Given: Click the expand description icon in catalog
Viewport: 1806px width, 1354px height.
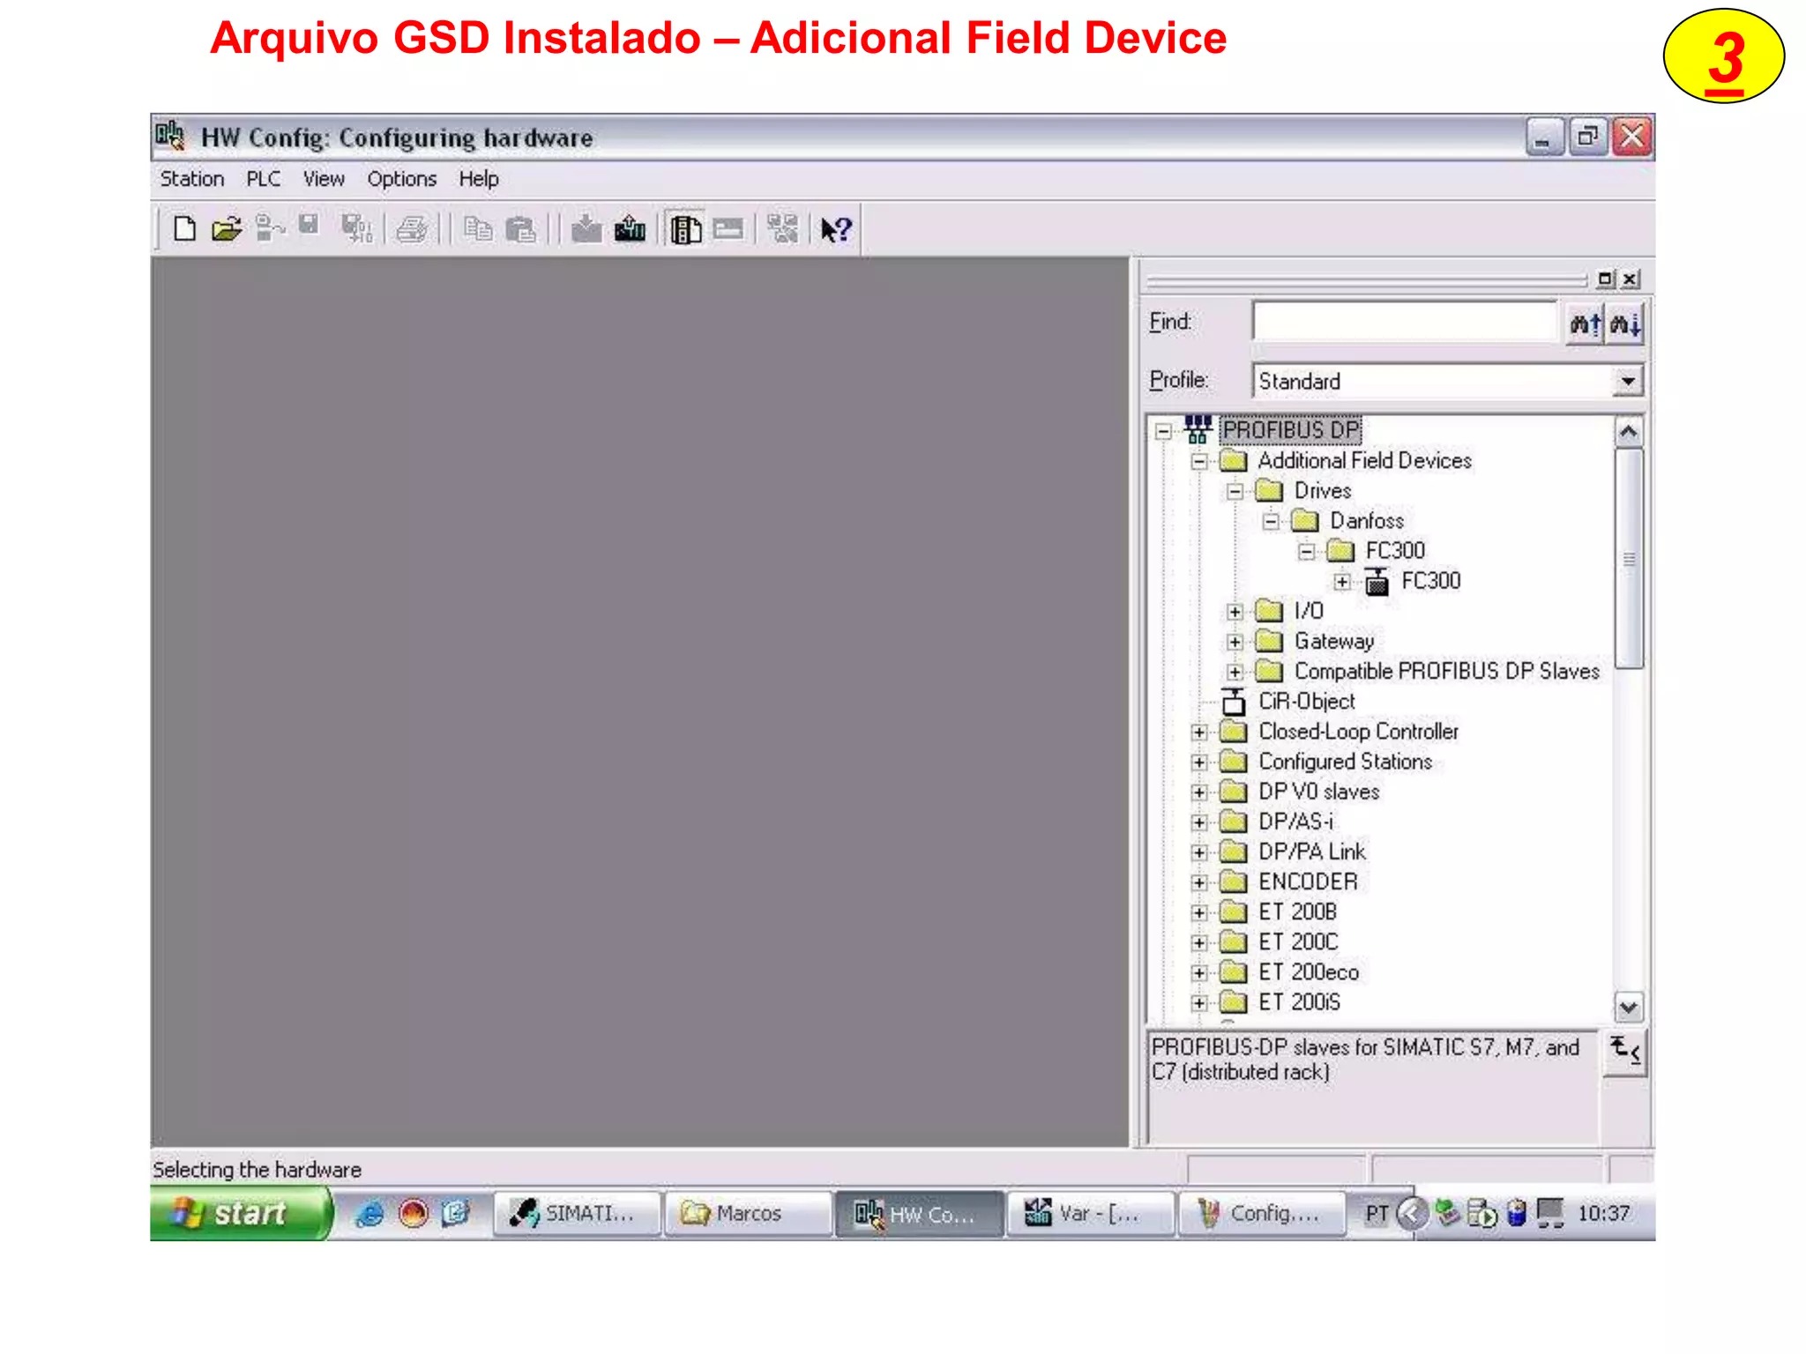Looking at the screenshot, I should click(1625, 1052).
